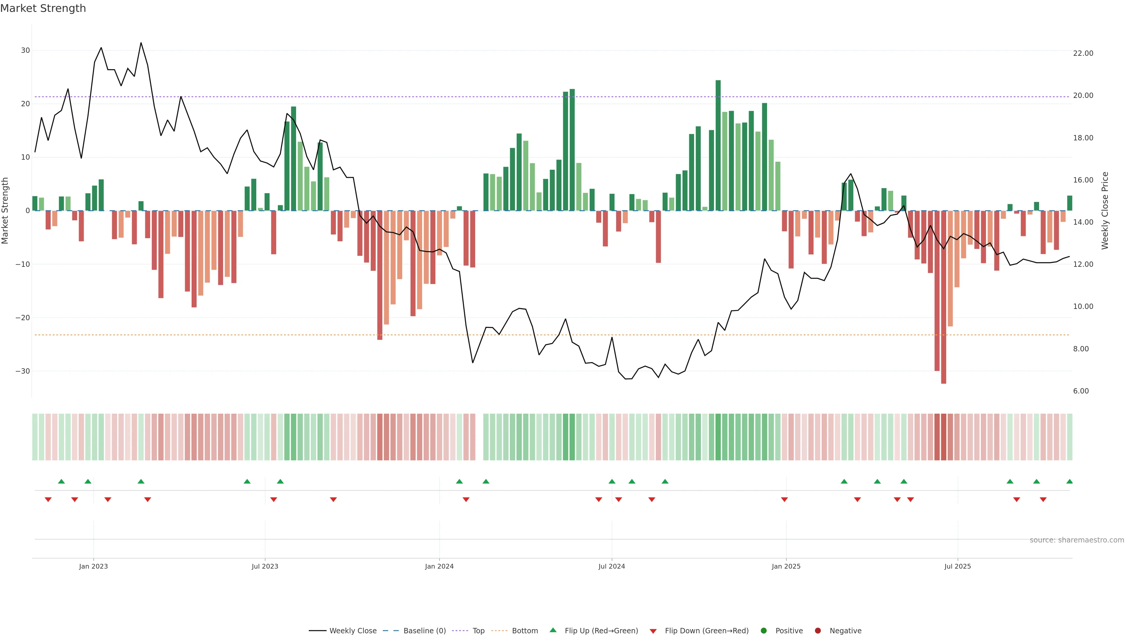Click the Jul 2025 x-axis label

957,566
